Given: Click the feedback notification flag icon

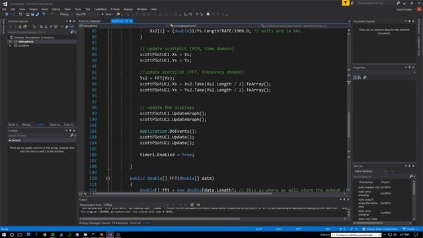Looking at the screenshot, I should tap(345, 3).
